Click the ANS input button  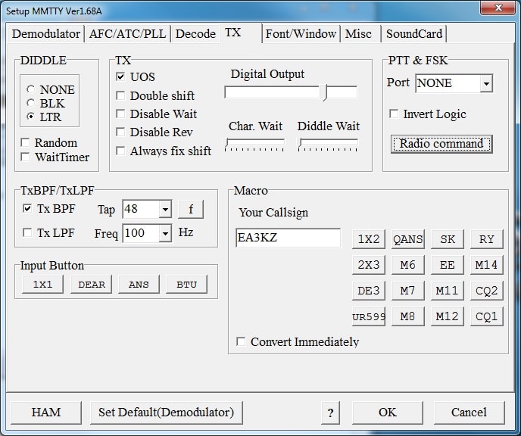click(x=139, y=285)
